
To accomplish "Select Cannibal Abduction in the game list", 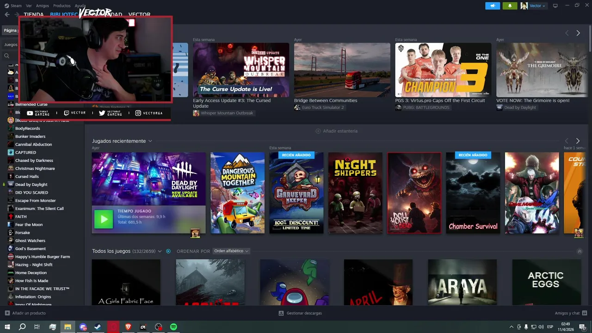I will (x=33, y=144).
